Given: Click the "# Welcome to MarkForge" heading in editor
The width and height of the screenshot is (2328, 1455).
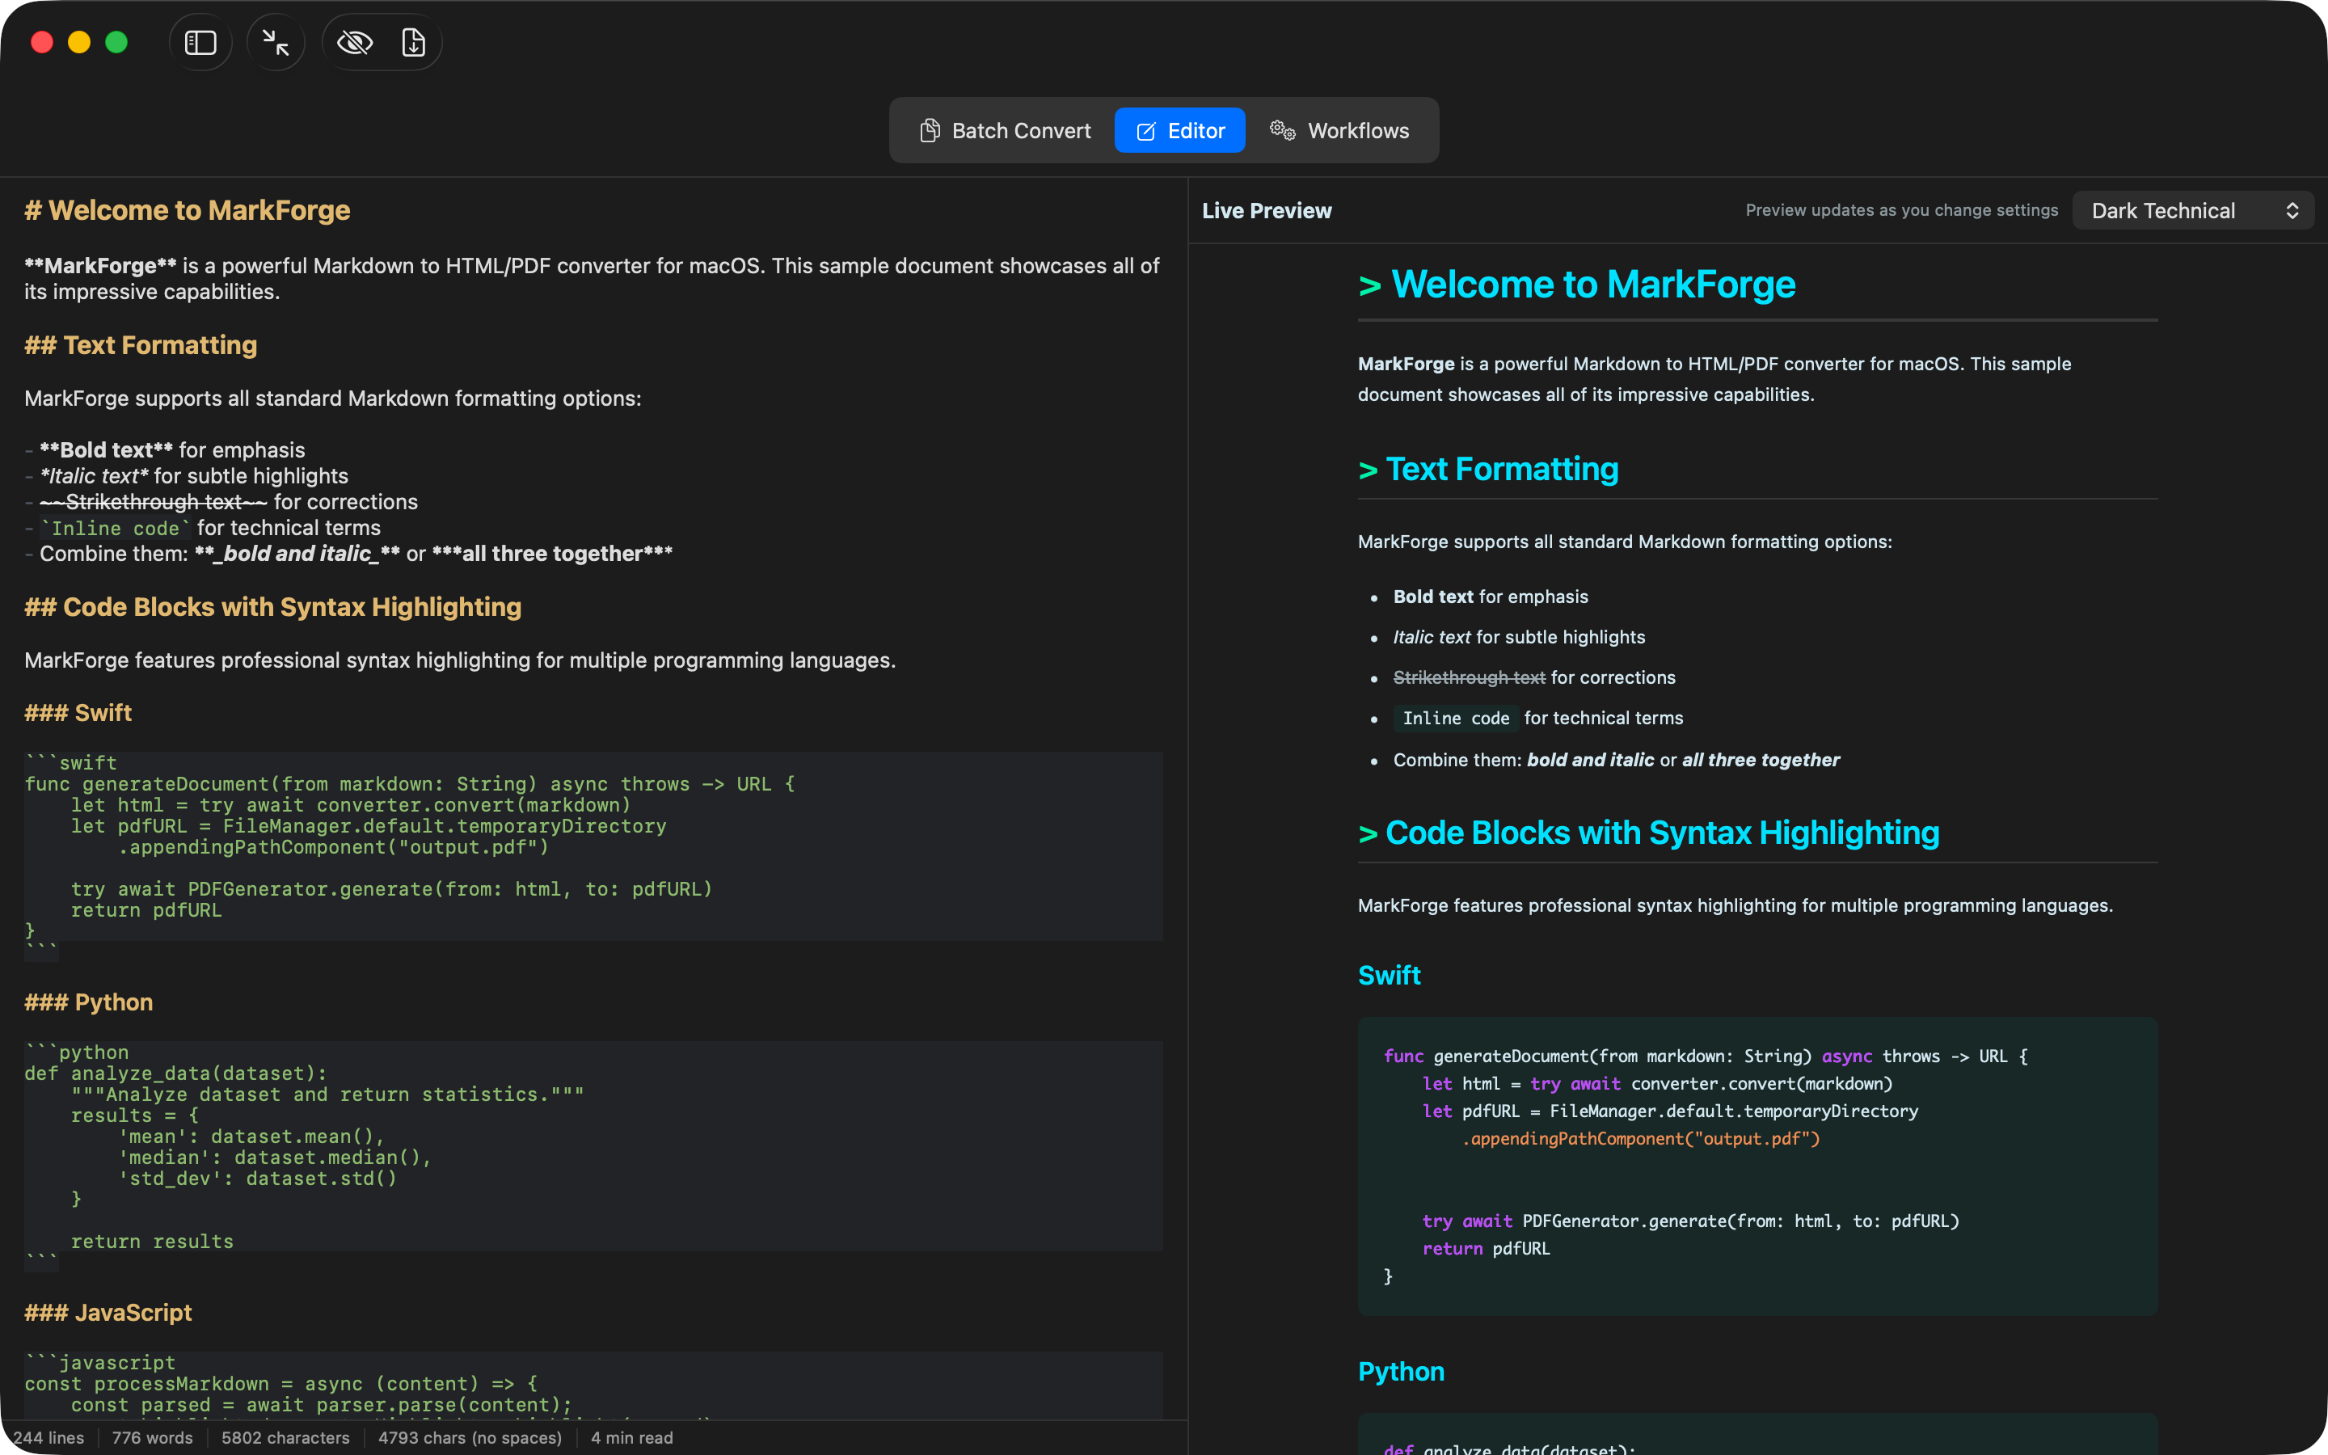Looking at the screenshot, I should (188, 211).
